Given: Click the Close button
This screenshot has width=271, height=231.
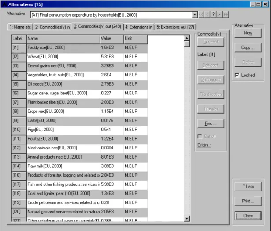Looking at the screenshot, I should (x=248, y=216).
